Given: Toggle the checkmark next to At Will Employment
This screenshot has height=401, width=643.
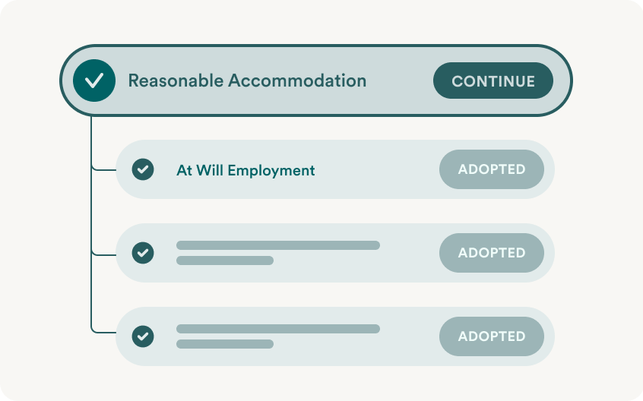Looking at the screenshot, I should point(143,169).
